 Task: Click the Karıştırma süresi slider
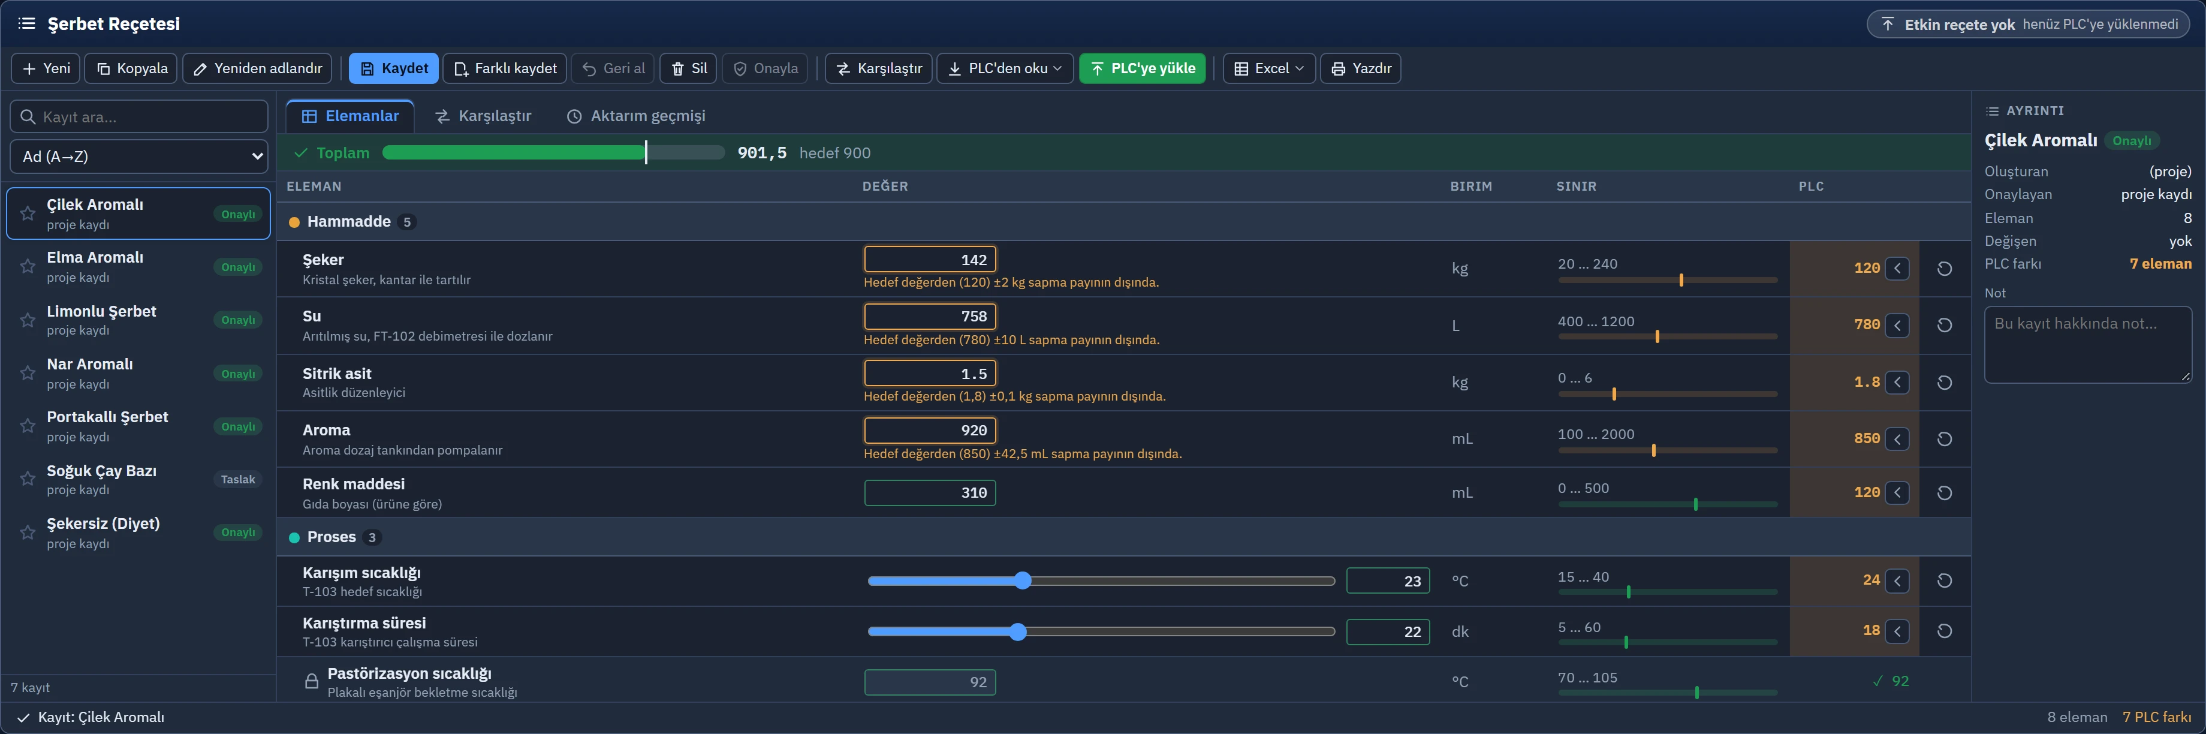click(x=1101, y=632)
